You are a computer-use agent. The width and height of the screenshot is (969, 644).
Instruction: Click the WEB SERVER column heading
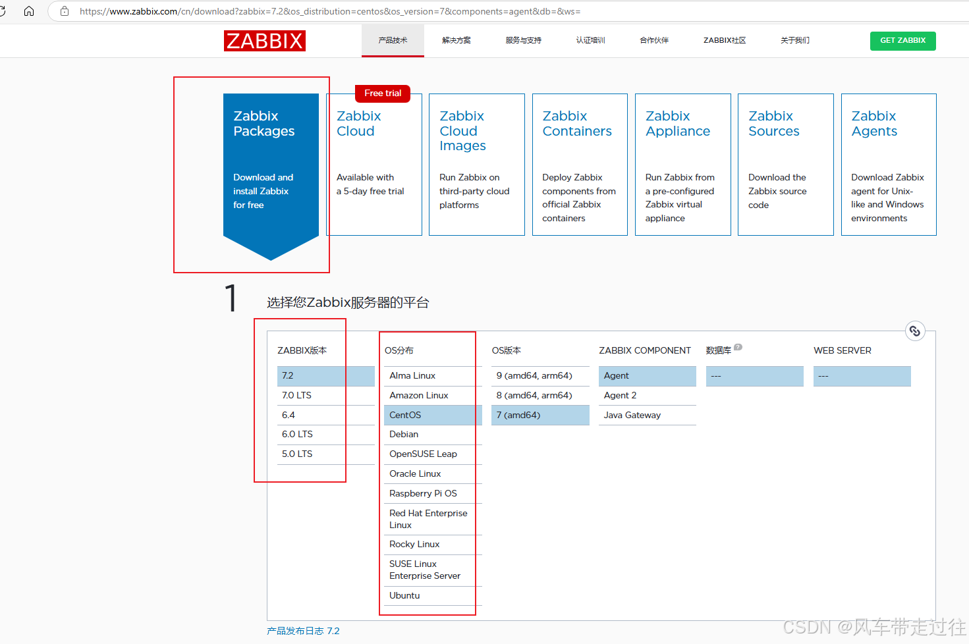pyautogui.click(x=843, y=351)
